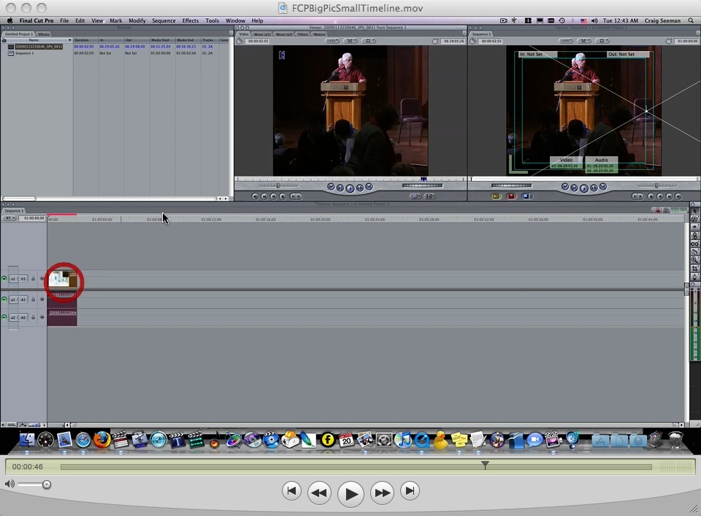Switch to the Effects tab in Browser
This screenshot has width=701, height=516.
tap(44, 34)
